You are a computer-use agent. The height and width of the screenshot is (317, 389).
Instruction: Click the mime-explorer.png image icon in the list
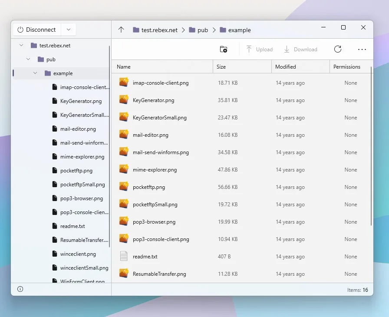click(124, 169)
